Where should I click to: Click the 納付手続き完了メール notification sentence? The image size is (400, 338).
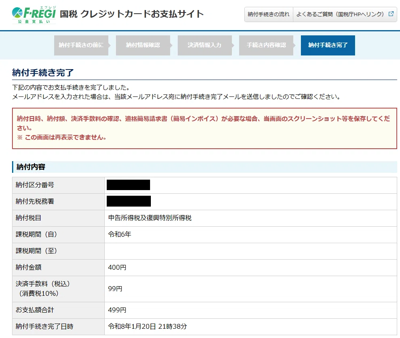(x=177, y=97)
